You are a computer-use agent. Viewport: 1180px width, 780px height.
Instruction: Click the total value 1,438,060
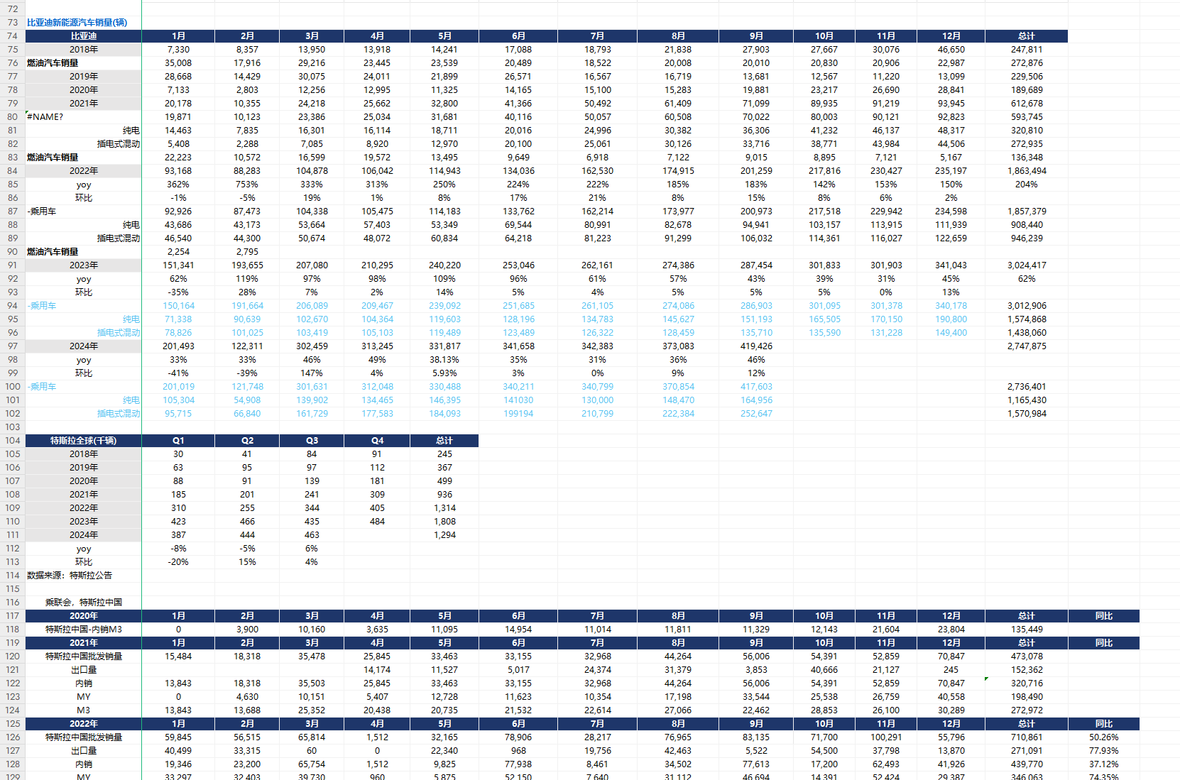click(x=1027, y=333)
